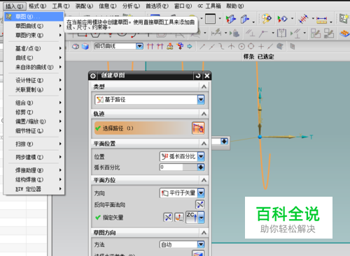Reset the 创建草图 dialog with the arrow icon
The width and height of the screenshot is (350, 256).
[198, 76]
